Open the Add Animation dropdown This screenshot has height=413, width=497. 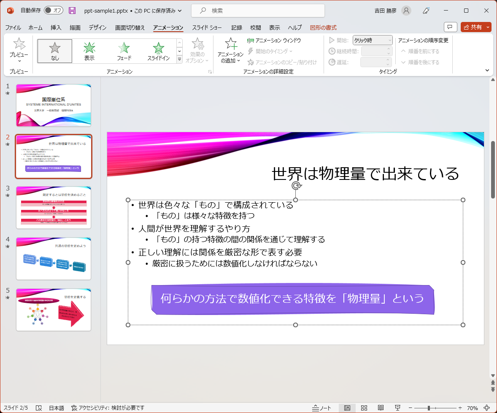click(x=230, y=51)
